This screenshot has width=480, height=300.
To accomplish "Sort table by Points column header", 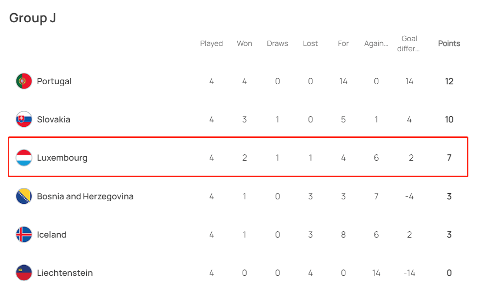I will (449, 44).
